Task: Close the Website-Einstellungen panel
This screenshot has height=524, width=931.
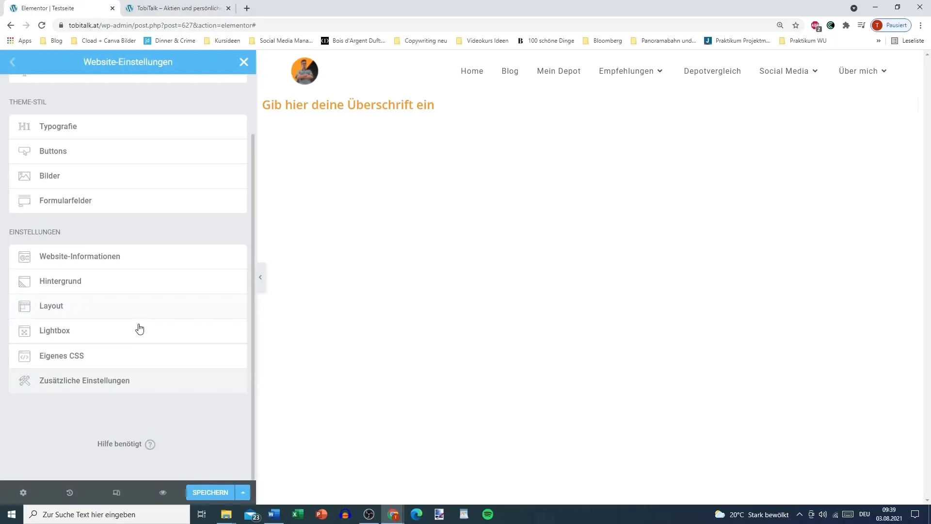Action: 244,62
